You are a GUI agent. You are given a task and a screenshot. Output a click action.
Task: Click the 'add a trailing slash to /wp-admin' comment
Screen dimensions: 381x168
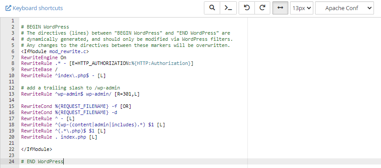click(x=70, y=88)
